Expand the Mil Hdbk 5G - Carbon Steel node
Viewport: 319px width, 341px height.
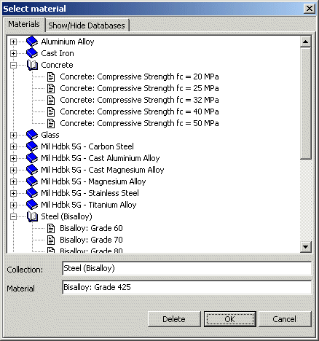click(x=14, y=146)
